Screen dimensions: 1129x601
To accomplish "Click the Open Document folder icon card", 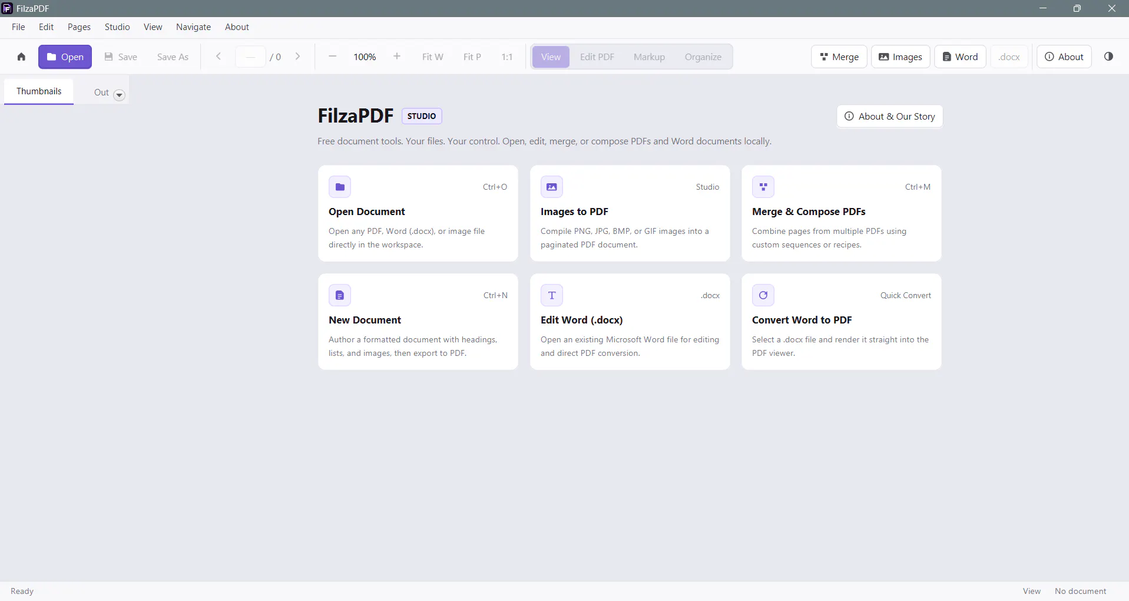I will click(340, 187).
